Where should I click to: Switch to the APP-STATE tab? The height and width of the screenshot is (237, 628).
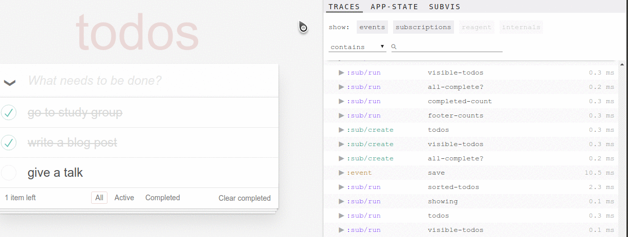pyautogui.click(x=395, y=7)
